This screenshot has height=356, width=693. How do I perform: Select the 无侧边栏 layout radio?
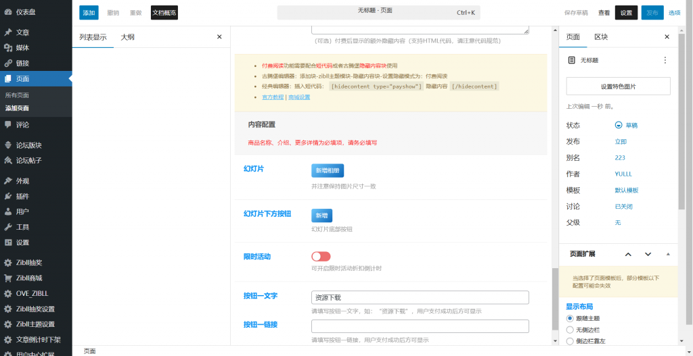[570, 330]
